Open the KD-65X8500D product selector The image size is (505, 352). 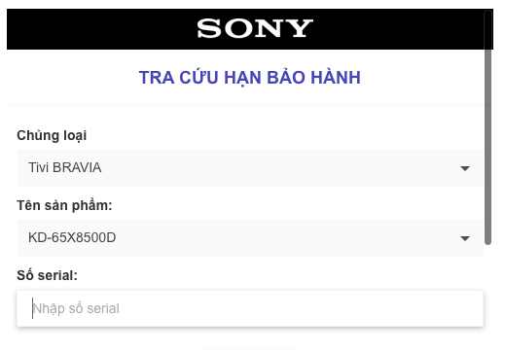pos(250,238)
